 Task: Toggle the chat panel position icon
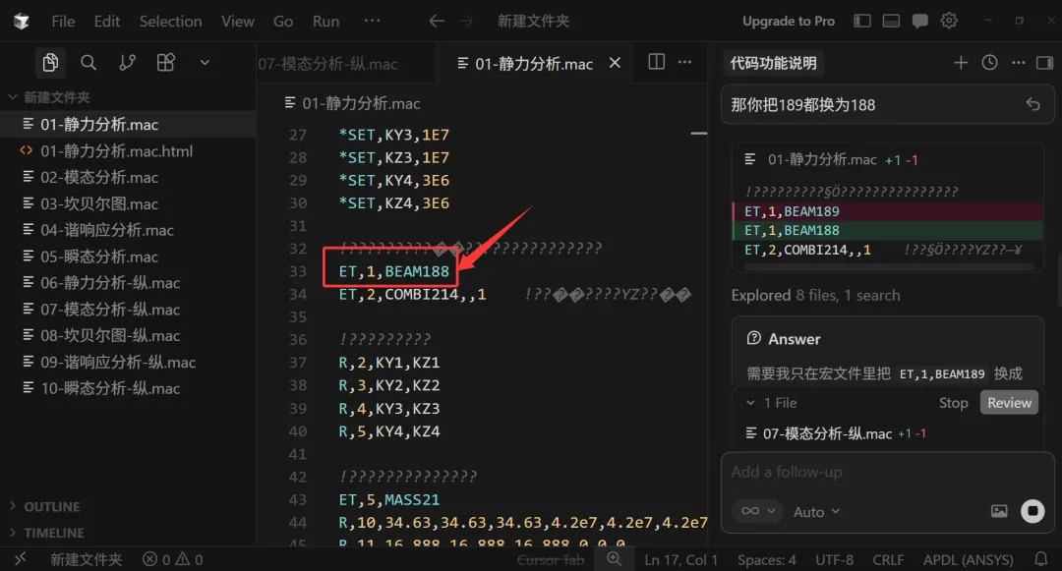tap(1044, 63)
